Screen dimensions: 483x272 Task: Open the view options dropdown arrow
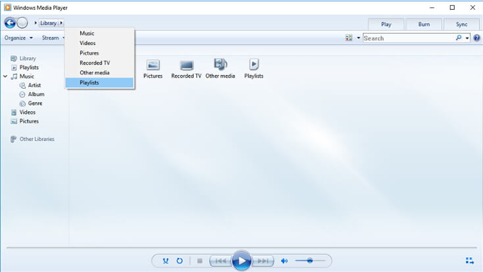coord(358,38)
